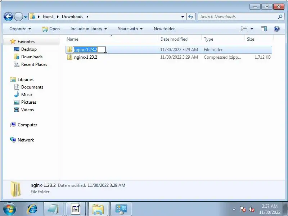The height and width of the screenshot is (216, 288).
Task: Click the Videos filmstrip icon
Action: 17,110
